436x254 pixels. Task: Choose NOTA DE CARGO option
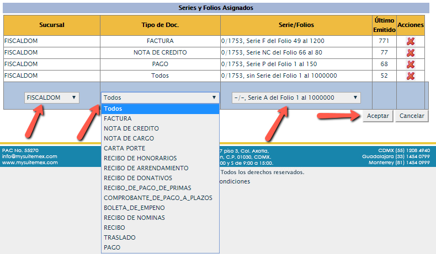(129, 138)
